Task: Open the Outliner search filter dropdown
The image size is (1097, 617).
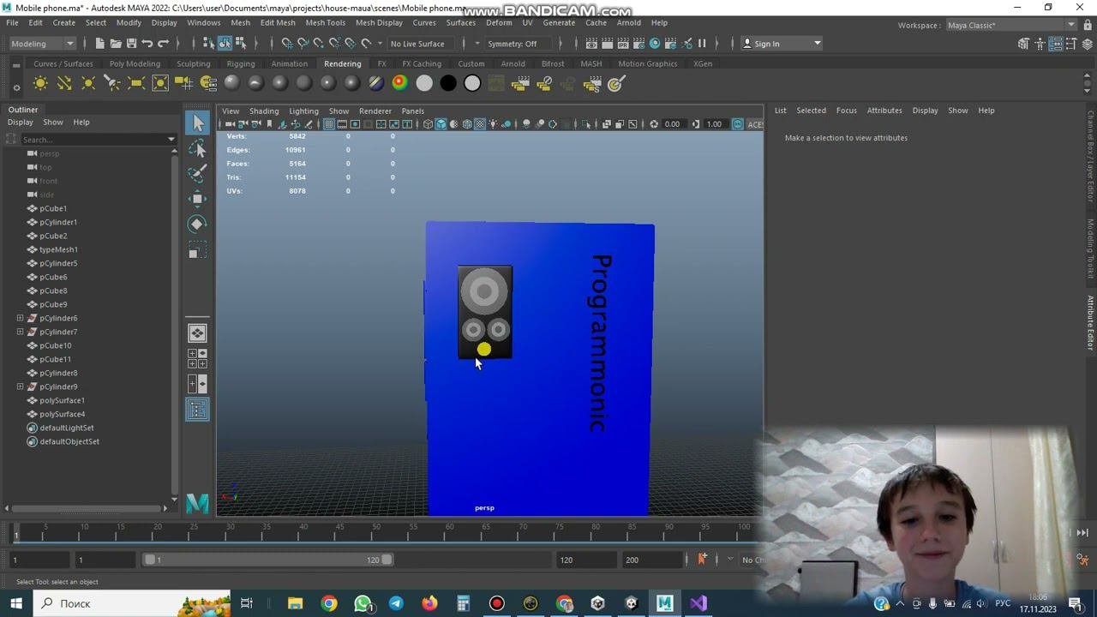Action: (171, 139)
